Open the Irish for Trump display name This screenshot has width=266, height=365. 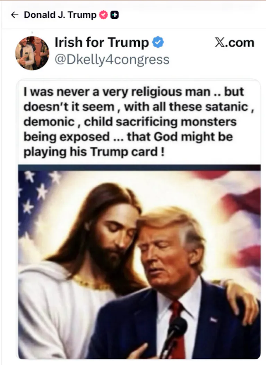[x=102, y=42]
